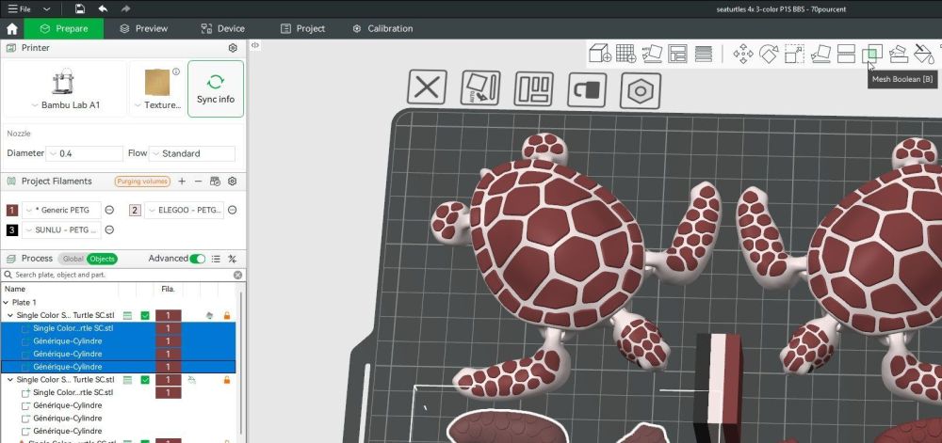Image resolution: width=942 pixels, height=443 pixels.
Task: Open the File menu
Action: 19,9
